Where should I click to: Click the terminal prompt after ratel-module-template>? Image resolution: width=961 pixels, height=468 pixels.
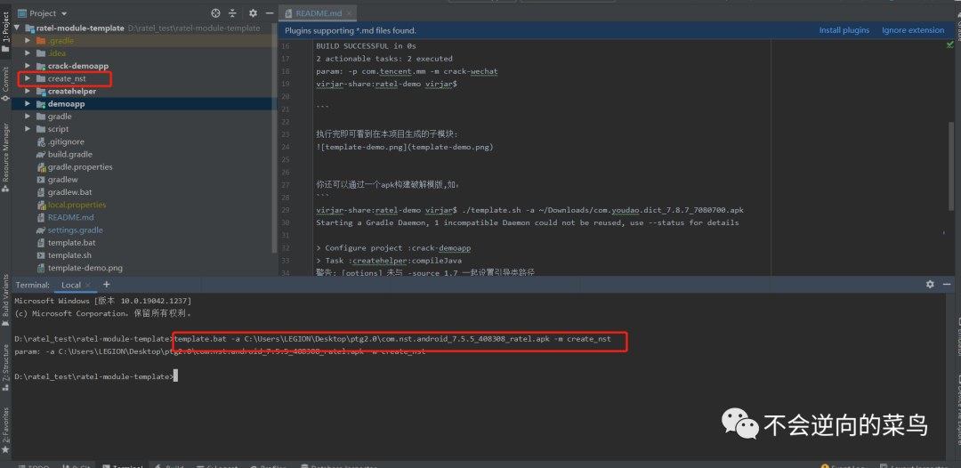(x=176, y=376)
